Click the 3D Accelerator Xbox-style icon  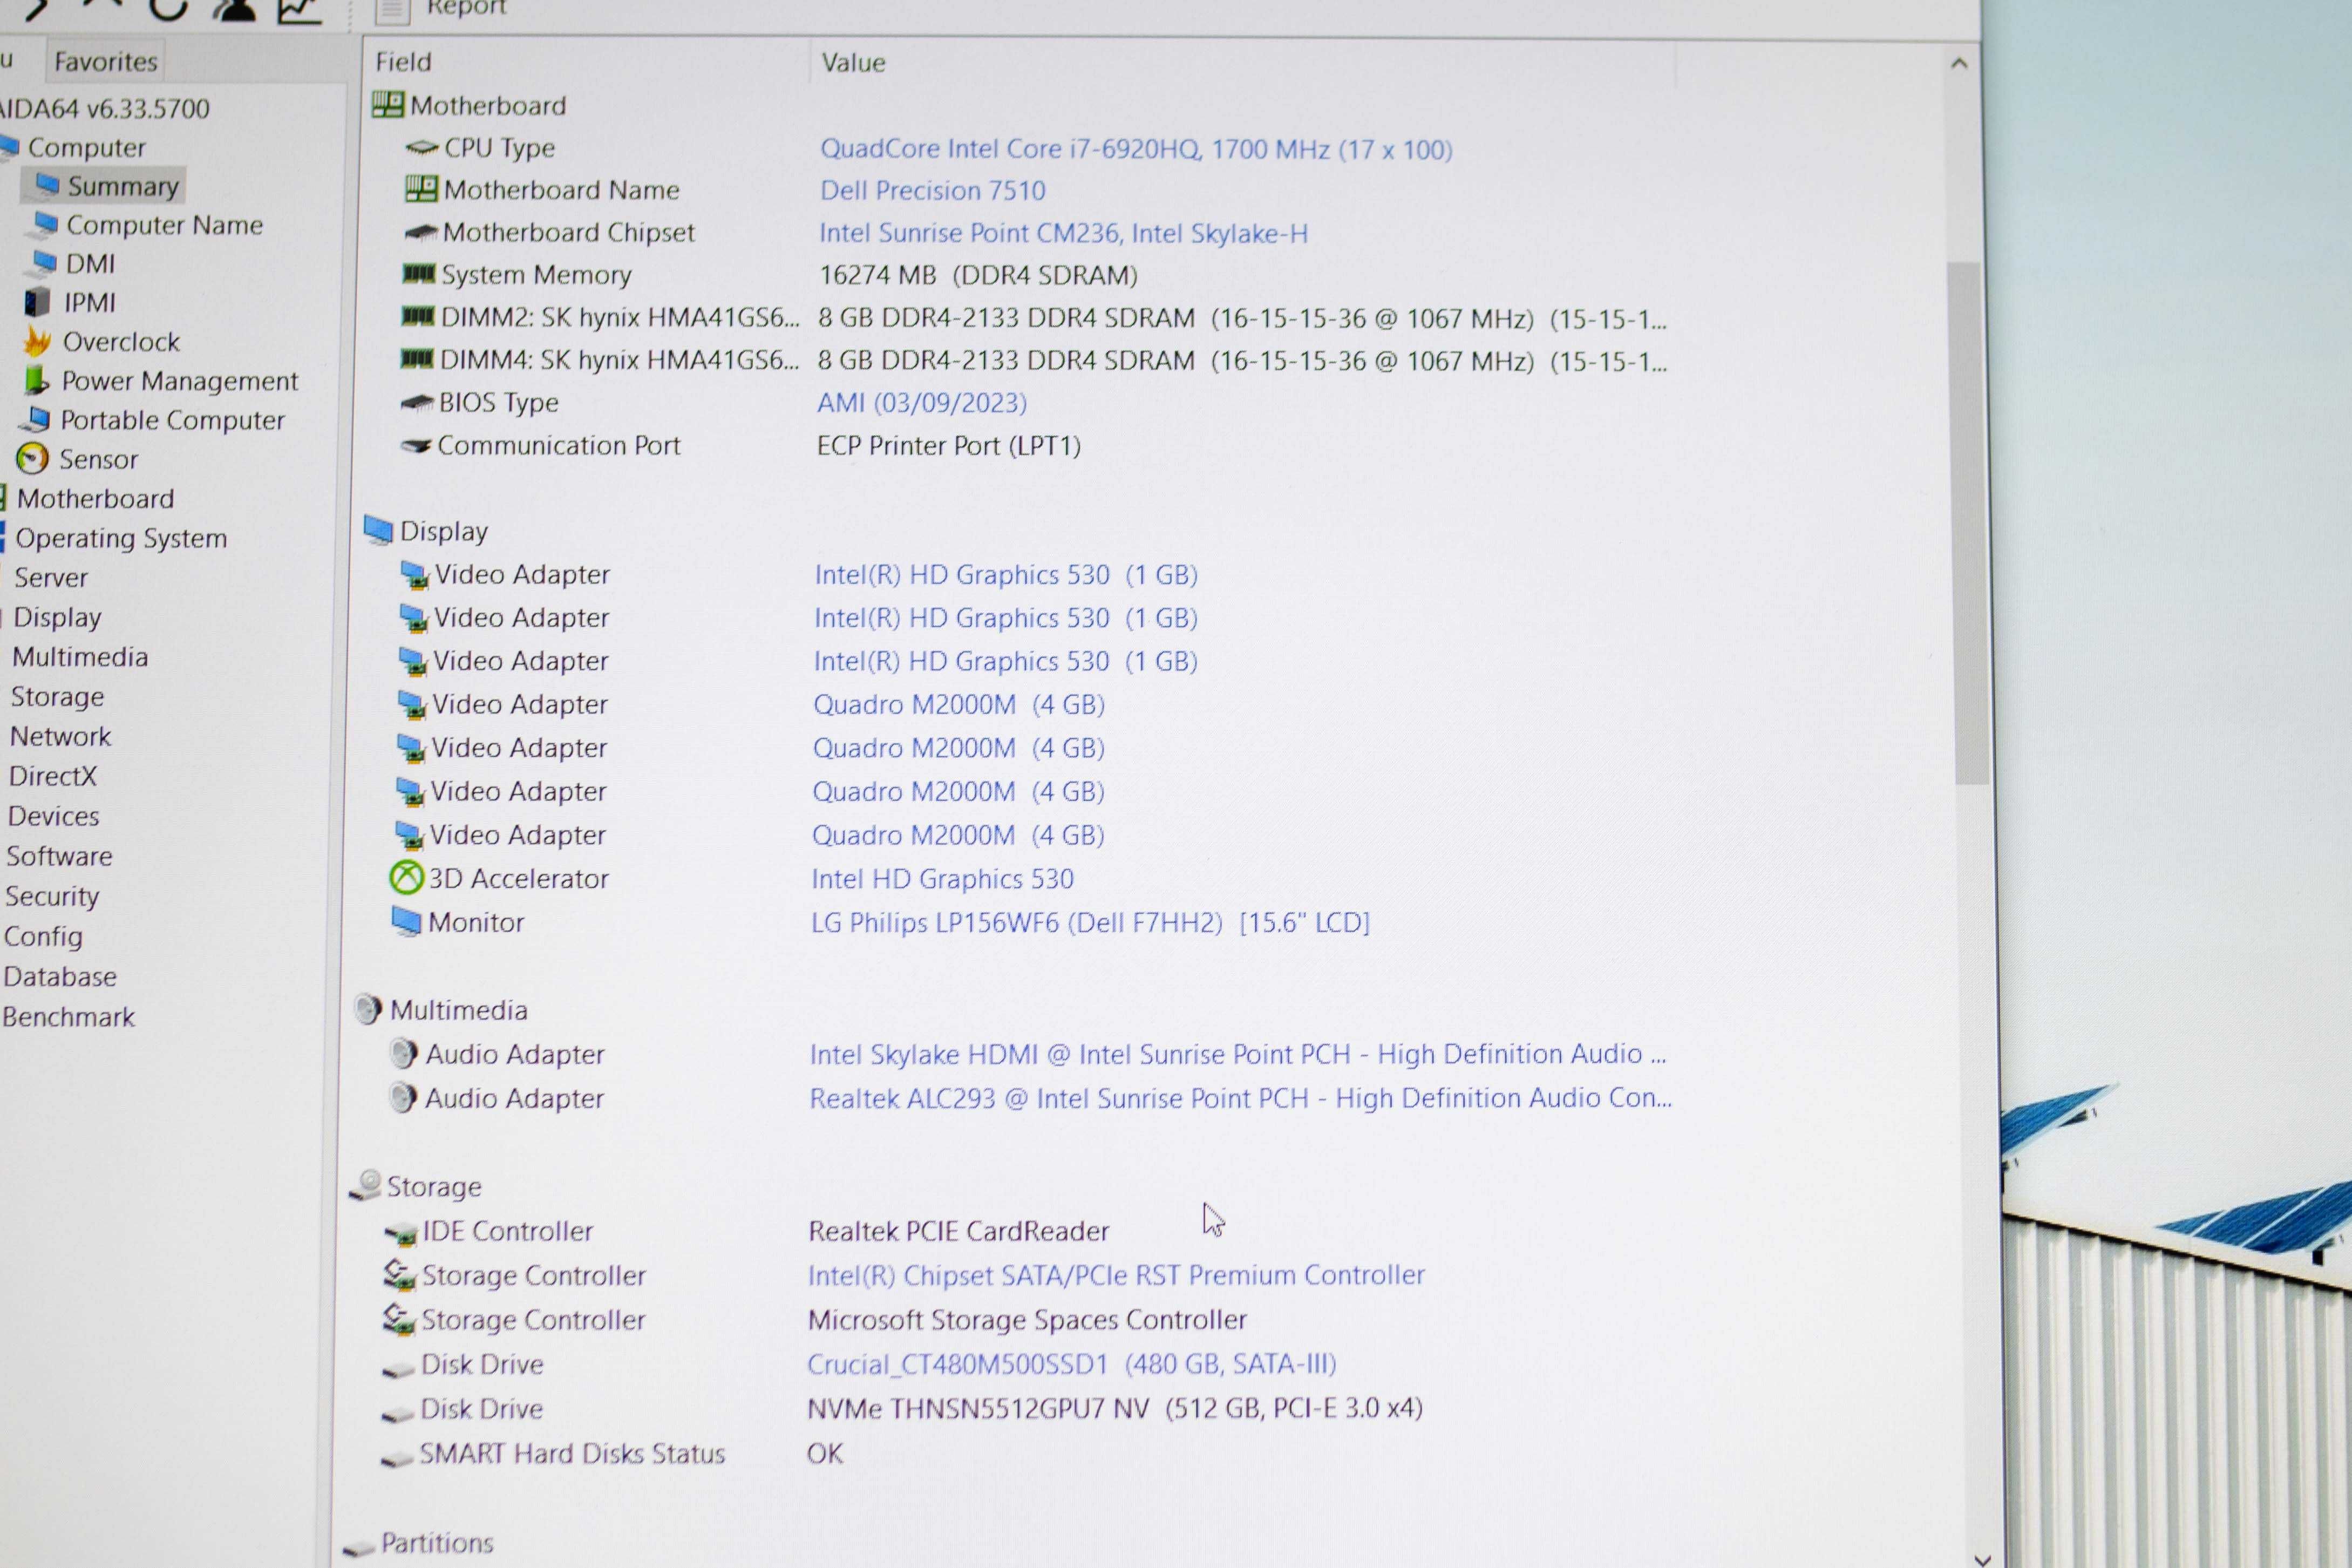(406, 878)
